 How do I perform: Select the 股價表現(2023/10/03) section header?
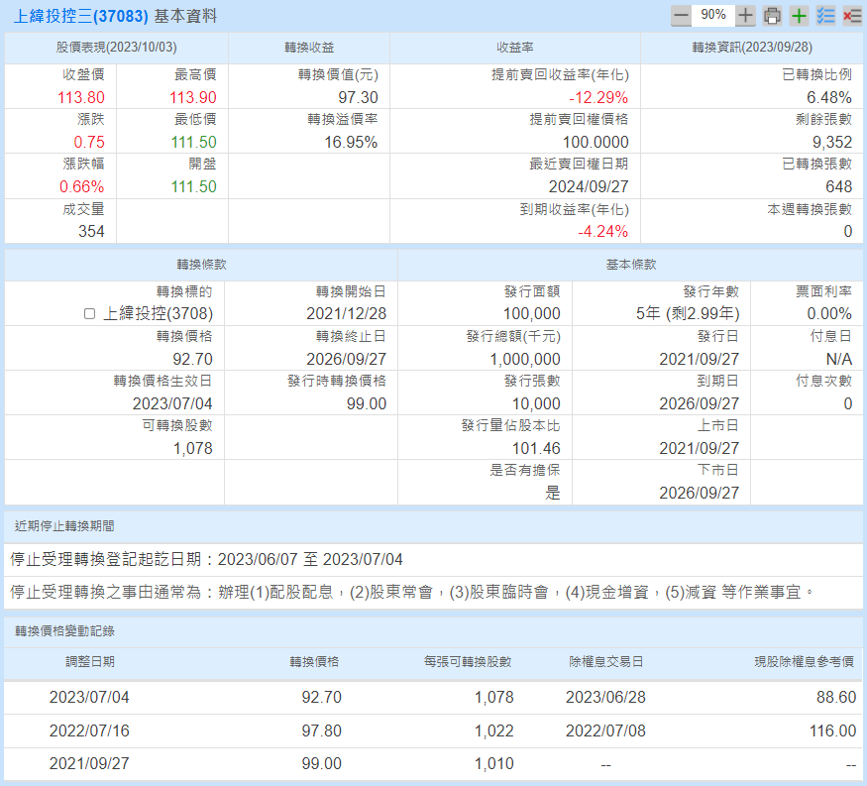click(x=116, y=48)
